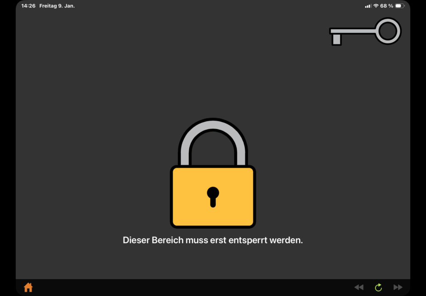The image size is (426, 296).
Task: Tap the word 'entsperrt' in the message
Action: (248, 241)
